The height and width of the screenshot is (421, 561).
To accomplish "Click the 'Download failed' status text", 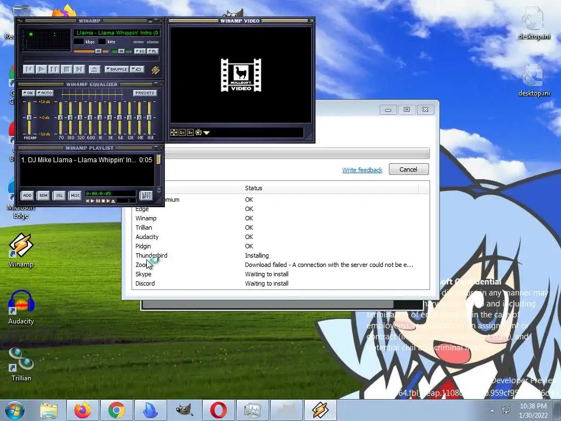I will pos(329,265).
